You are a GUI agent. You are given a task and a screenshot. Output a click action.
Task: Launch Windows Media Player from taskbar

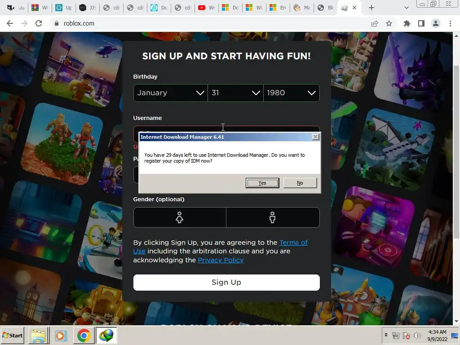tap(61, 336)
